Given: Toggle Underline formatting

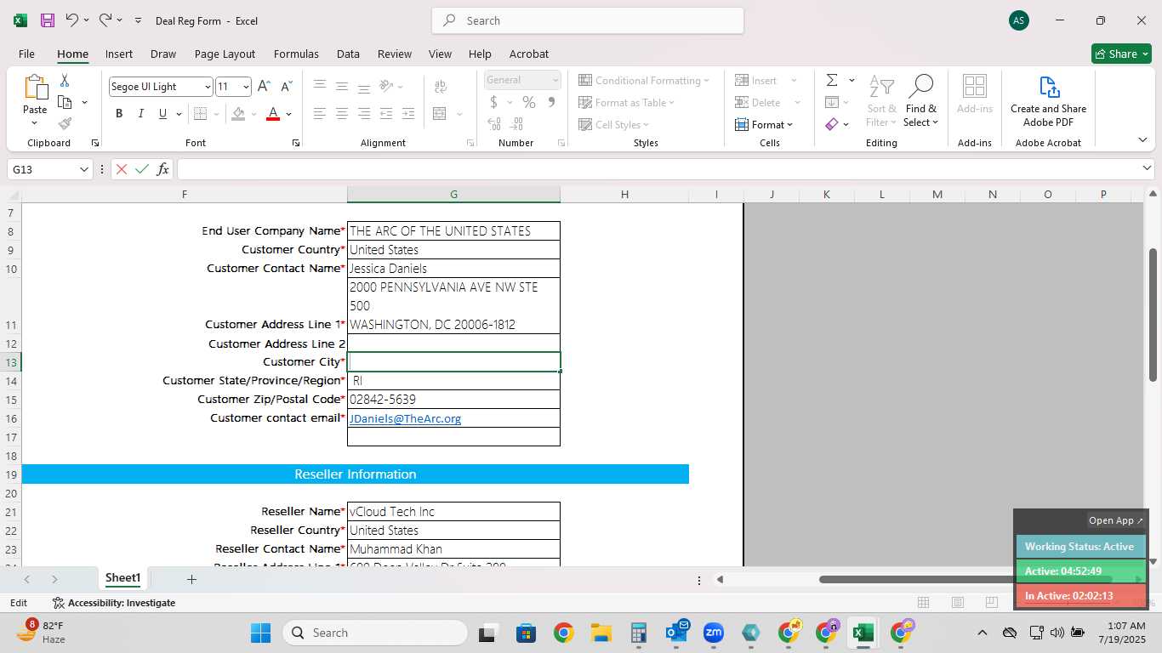Looking at the screenshot, I should pyautogui.click(x=162, y=114).
